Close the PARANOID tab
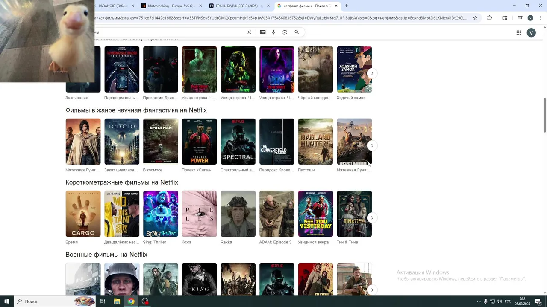The height and width of the screenshot is (307, 547). pyautogui.click(x=132, y=6)
